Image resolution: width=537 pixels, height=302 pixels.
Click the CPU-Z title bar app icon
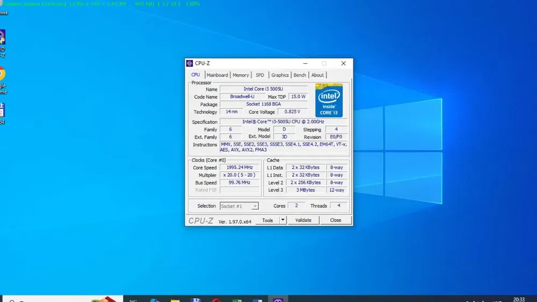tap(190, 63)
